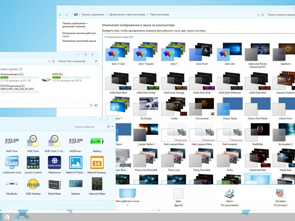Go back in the Personalization window
The width and height of the screenshot is (295, 221).
[x=60, y=15]
